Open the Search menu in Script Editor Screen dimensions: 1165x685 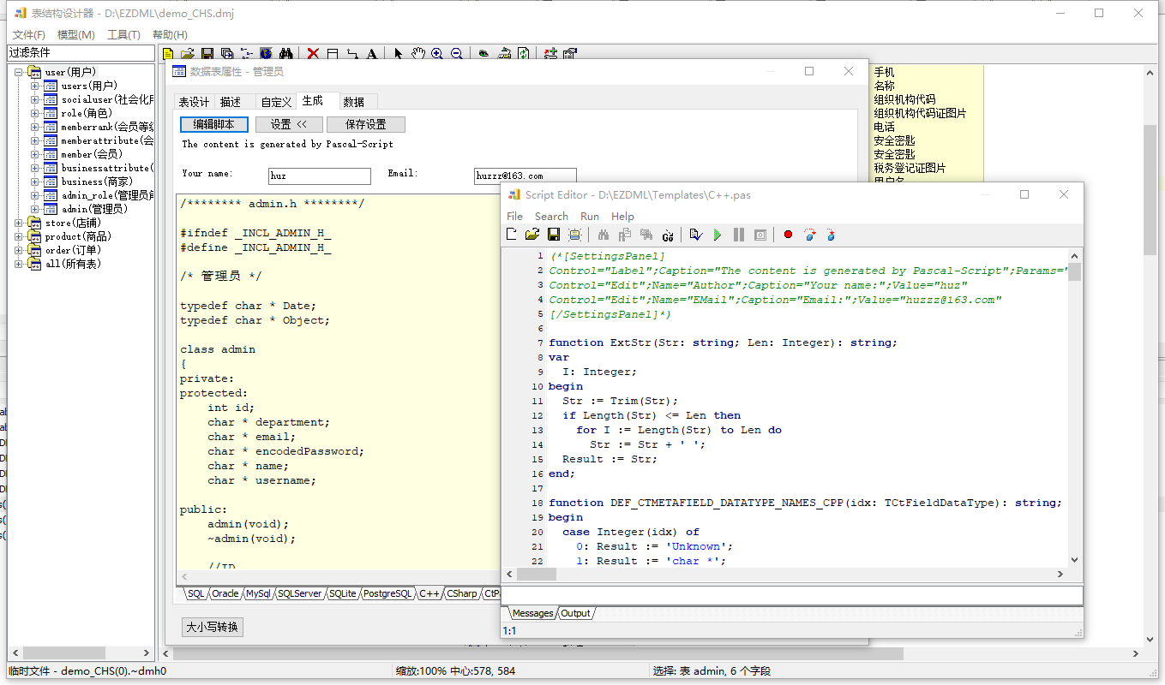(x=551, y=216)
